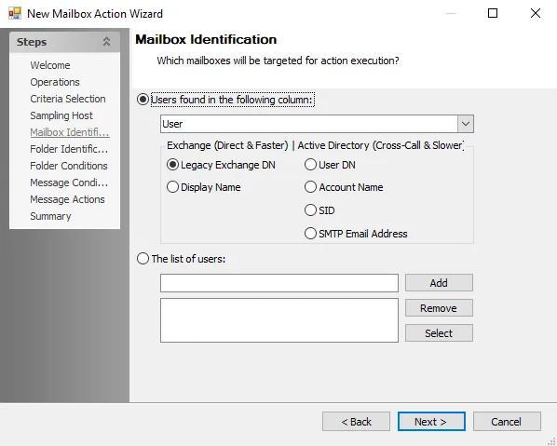Open the Criteria Selection step
Screen dimensions: 557x446
pyautogui.click(x=68, y=99)
